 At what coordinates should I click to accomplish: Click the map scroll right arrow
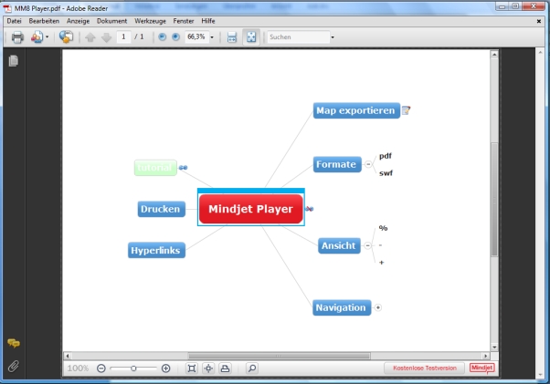tap(486, 356)
